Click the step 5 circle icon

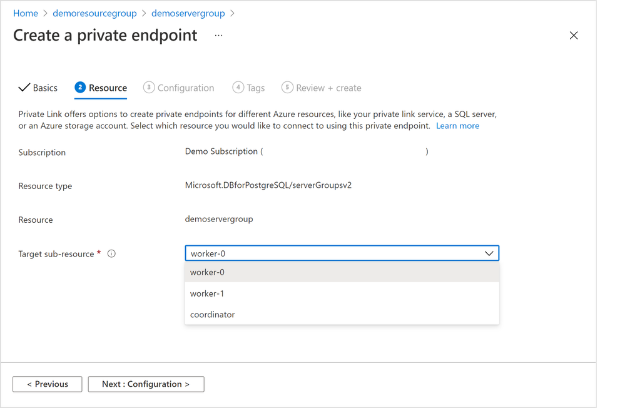pos(287,88)
